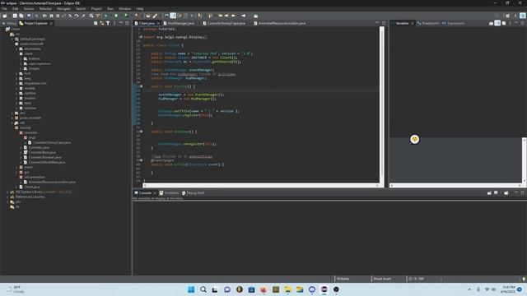
Task: Select CosmeticBase.java in Project Explorer
Action: [x=42, y=152]
